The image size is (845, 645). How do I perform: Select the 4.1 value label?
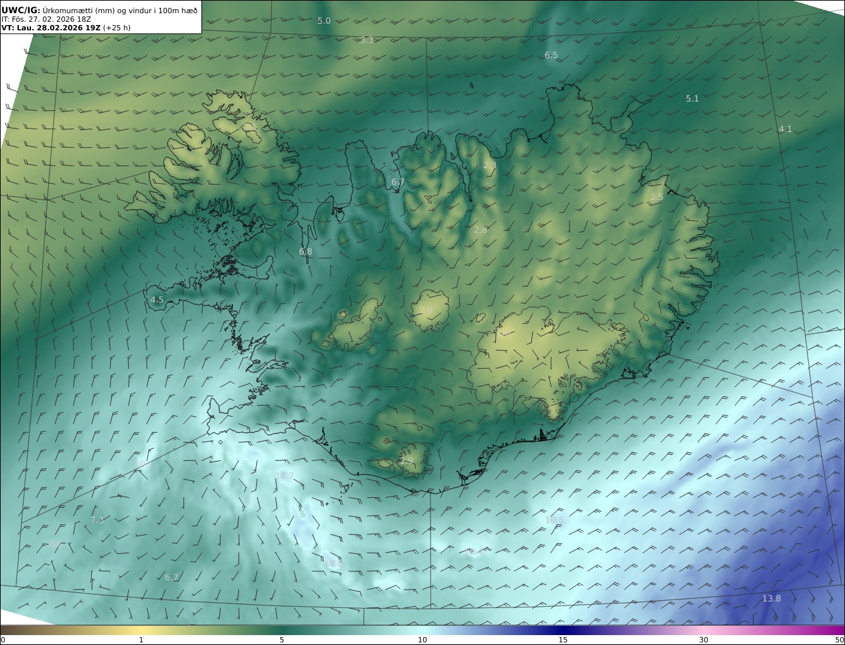point(785,129)
